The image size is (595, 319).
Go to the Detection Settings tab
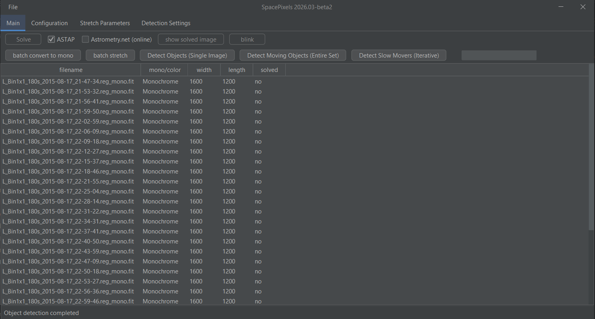coord(166,23)
